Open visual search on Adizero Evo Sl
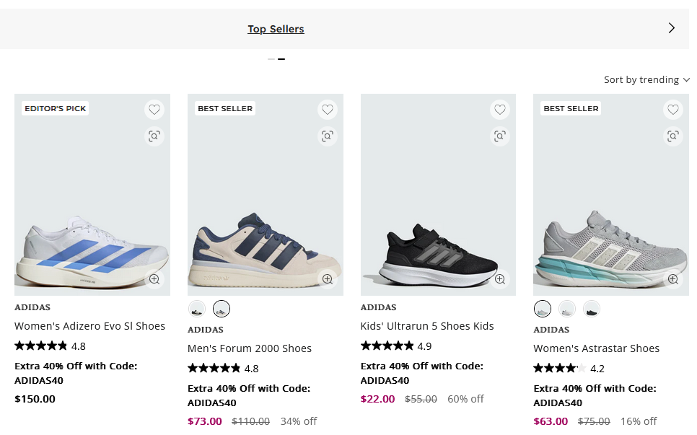Viewport: 697px width, 435px height. coord(154,136)
